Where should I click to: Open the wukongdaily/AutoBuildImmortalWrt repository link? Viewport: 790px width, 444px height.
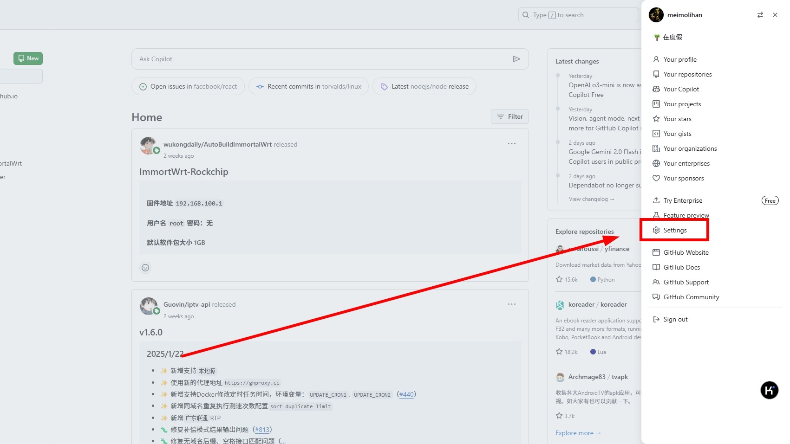coord(217,144)
